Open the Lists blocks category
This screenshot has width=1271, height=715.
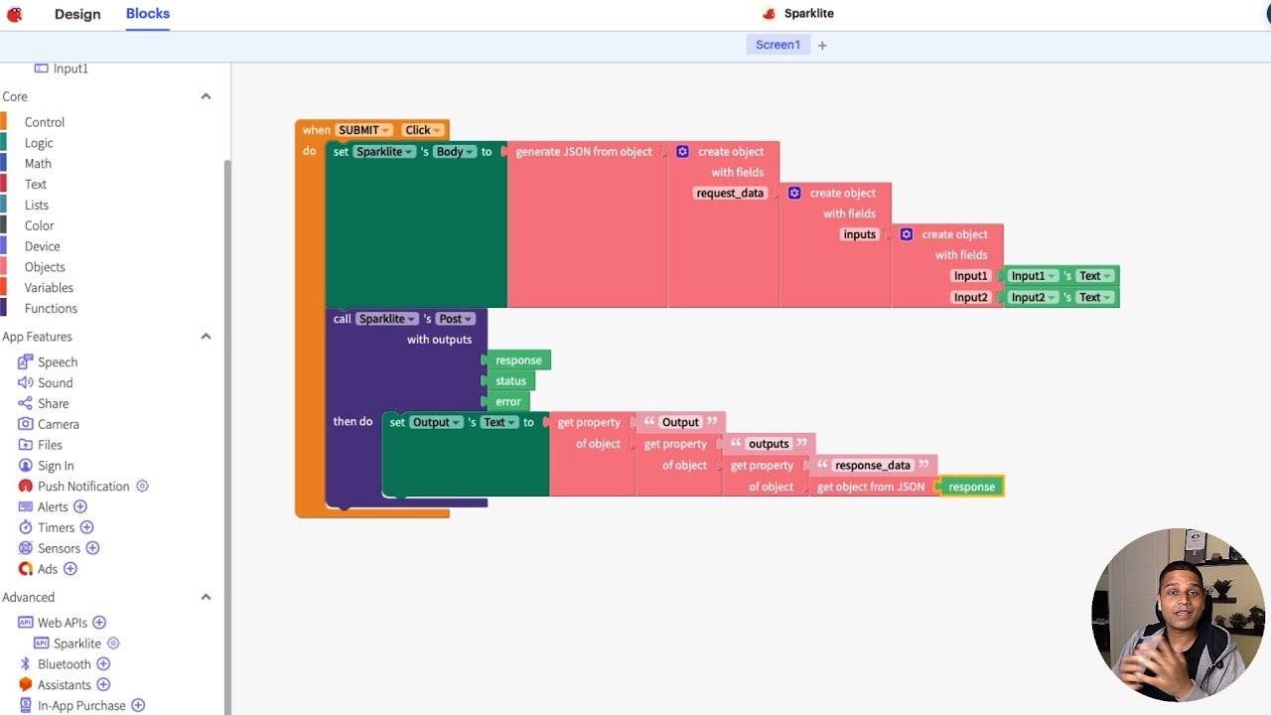(37, 206)
